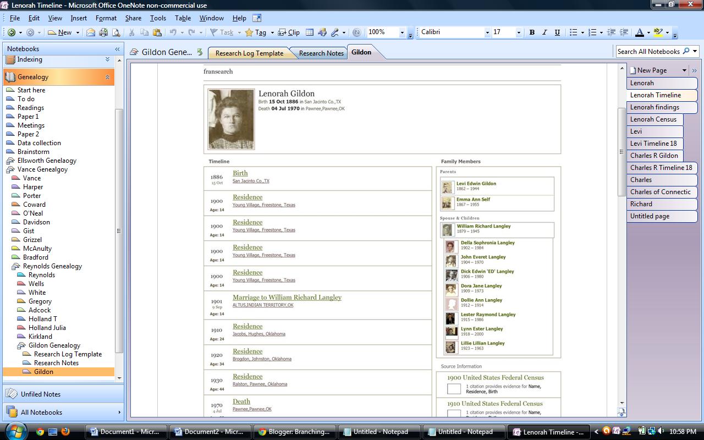Click the E-mail page envelope icon

point(91,32)
